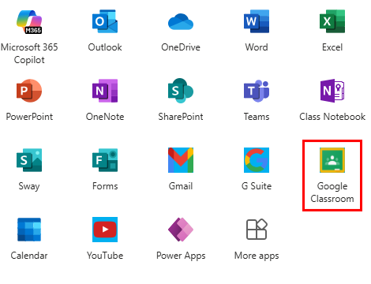
Task: Open the Google Classroom app icon
Action: point(332,160)
